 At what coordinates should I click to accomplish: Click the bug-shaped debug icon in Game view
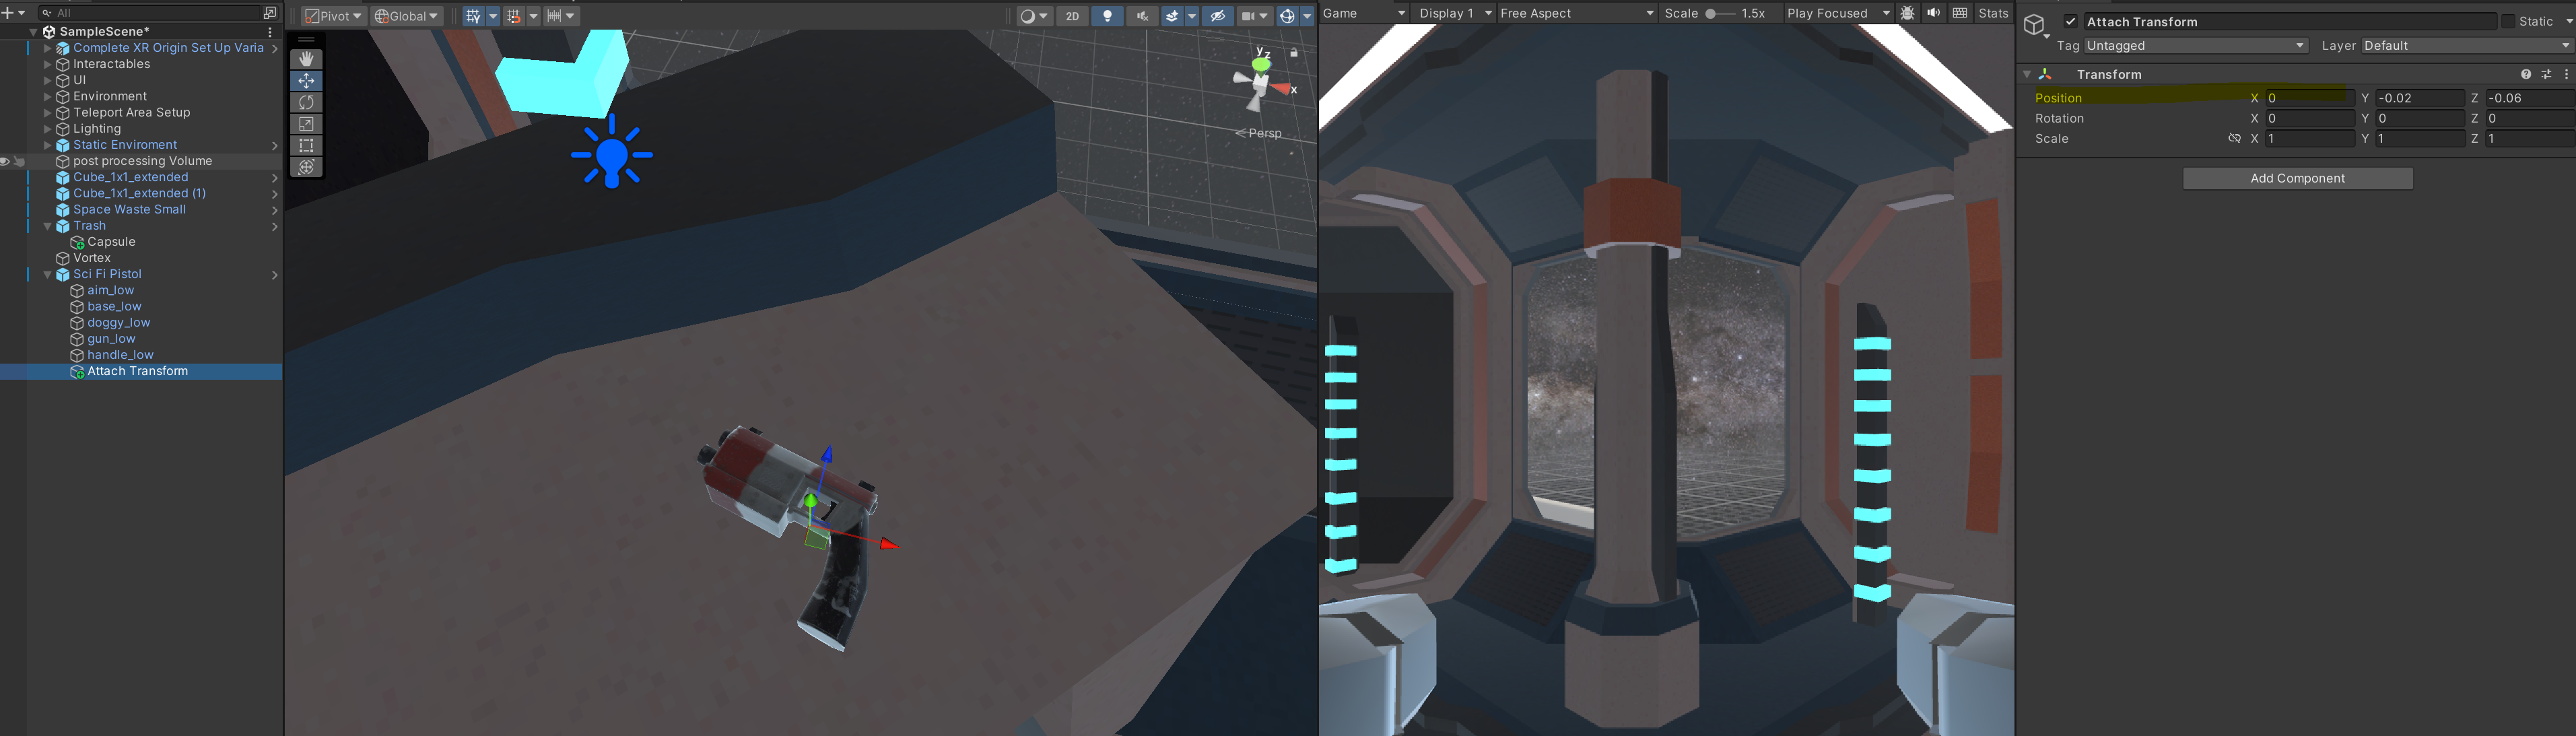click(x=1907, y=13)
